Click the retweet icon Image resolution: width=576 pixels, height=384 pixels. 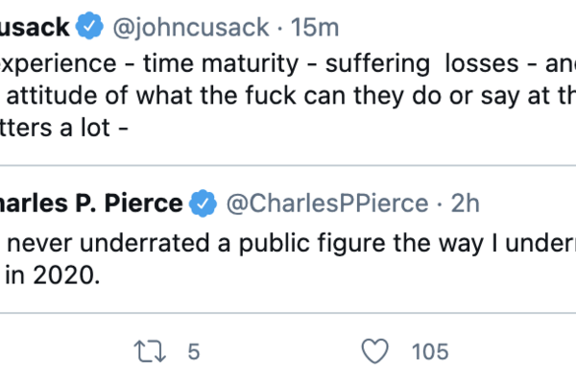pyautogui.click(x=149, y=350)
